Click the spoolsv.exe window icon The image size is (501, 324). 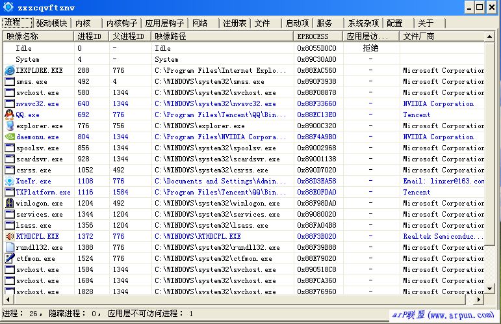(x=10, y=148)
